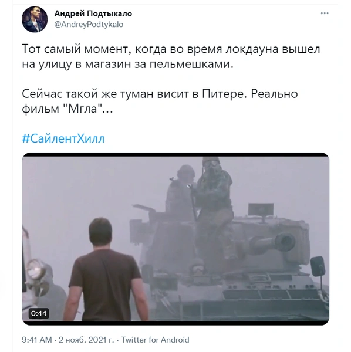Click the display name Андрей Подтыкало
Viewport: 351px width, 352px height.
coord(93,13)
